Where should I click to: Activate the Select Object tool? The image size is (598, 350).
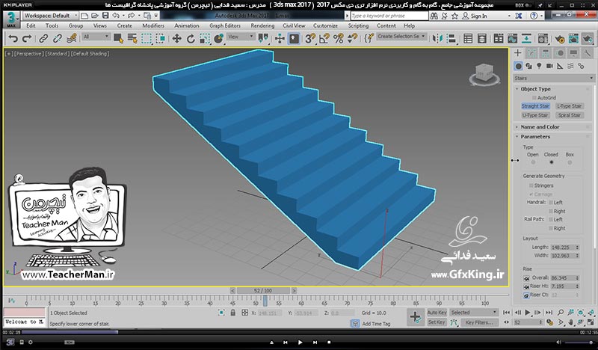click(118, 39)
